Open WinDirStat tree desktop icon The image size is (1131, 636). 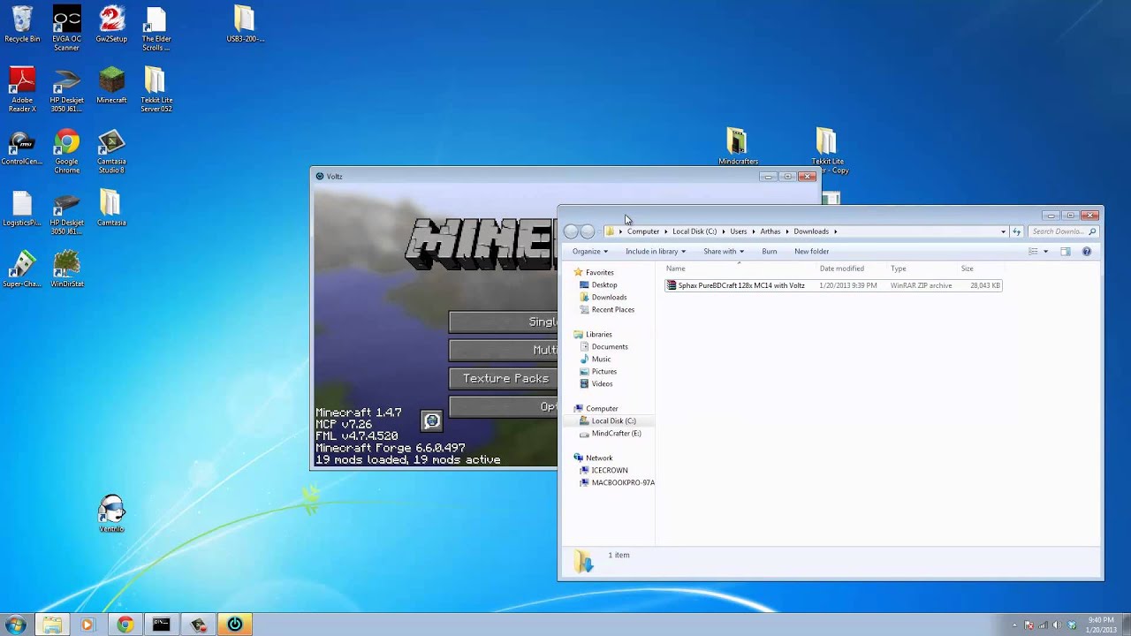coord(66,269)
